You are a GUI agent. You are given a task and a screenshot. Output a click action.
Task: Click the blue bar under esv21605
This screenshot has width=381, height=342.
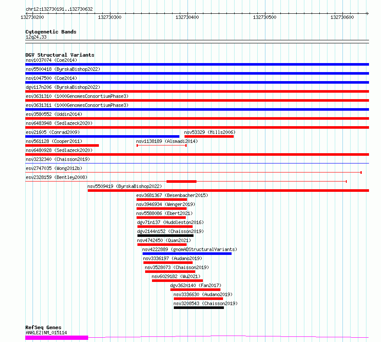pos(102,136)
